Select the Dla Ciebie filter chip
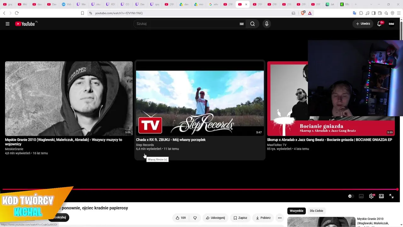This screenshot has height=227, width=403. pyautogui.click(x=316, y=211)
